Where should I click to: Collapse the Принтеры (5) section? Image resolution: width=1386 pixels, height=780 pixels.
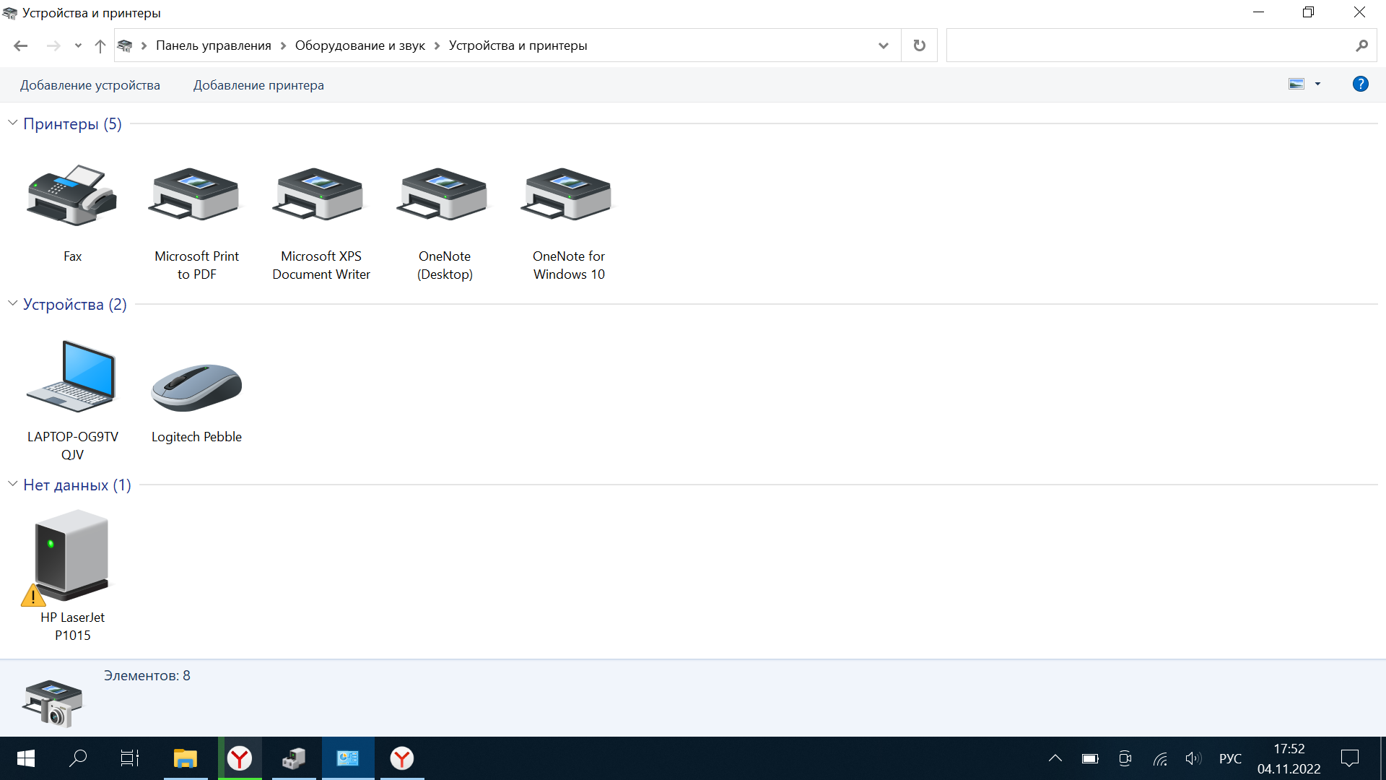tap(12, 123)
